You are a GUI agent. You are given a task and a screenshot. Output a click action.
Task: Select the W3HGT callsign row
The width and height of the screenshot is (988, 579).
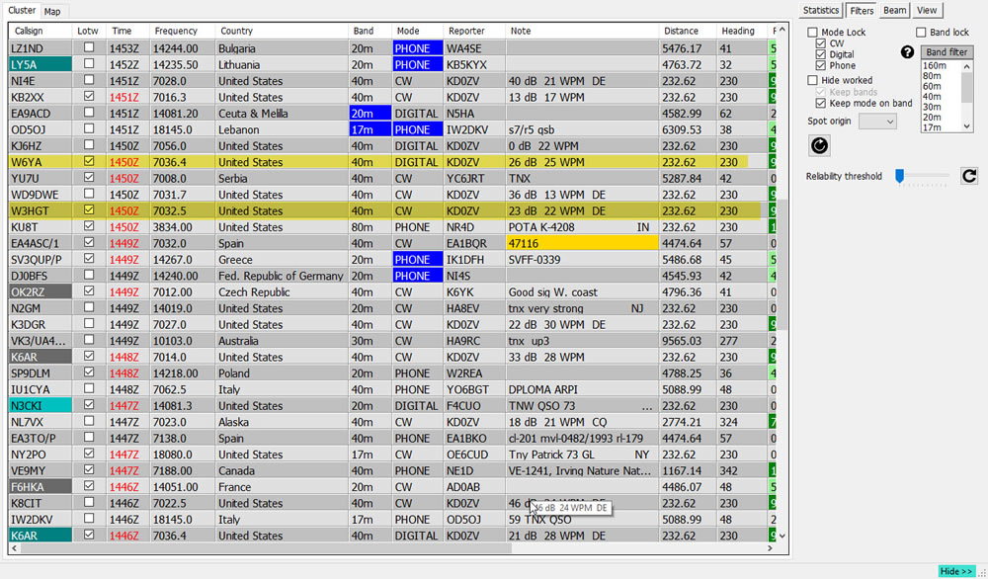[x=41, y=210]
